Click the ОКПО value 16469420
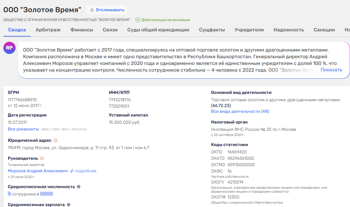This screenshot has width=350, height=207. click(x=237, y=152)
